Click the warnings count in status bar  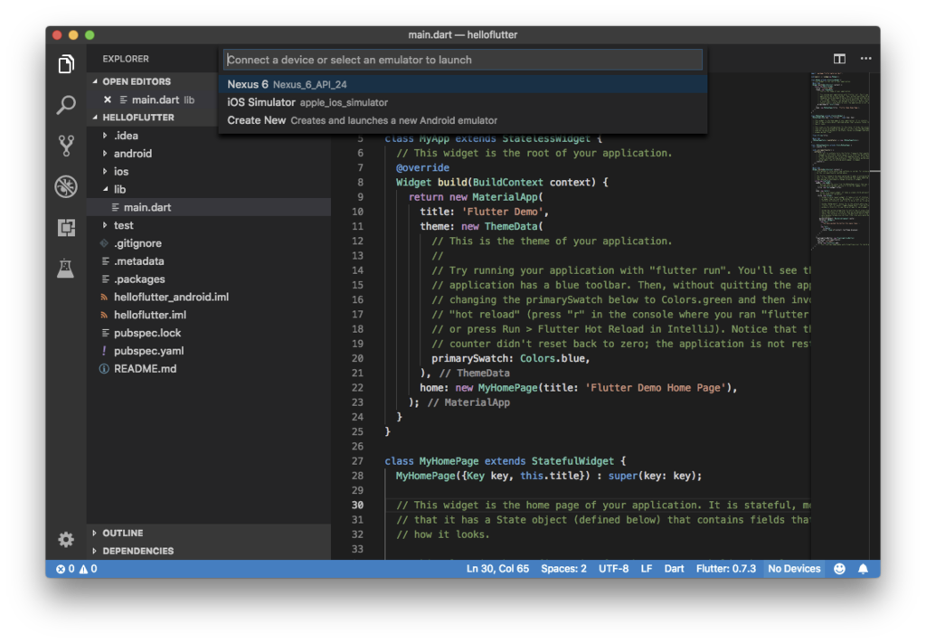(x=88, y=569)
